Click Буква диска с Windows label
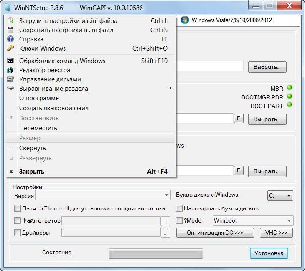The width and height of the screenshot is (305, 271). click(x=208, y=195)
